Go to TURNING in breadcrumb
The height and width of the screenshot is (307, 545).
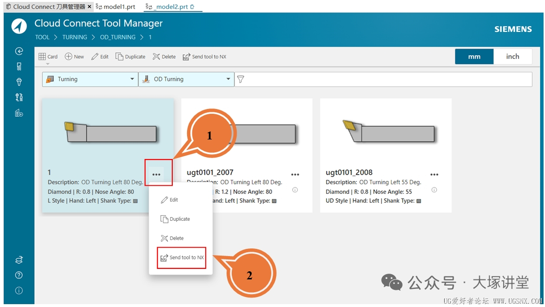click(x=75, y=37)
